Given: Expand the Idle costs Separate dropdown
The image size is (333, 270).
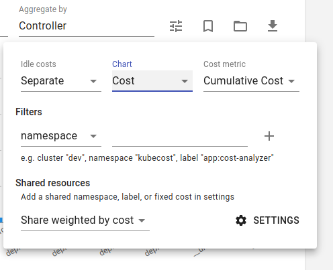Looking at the screenshot, I should coord(61,81).
